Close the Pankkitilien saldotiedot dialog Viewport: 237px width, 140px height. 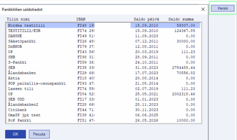click(x=203, y=9)
